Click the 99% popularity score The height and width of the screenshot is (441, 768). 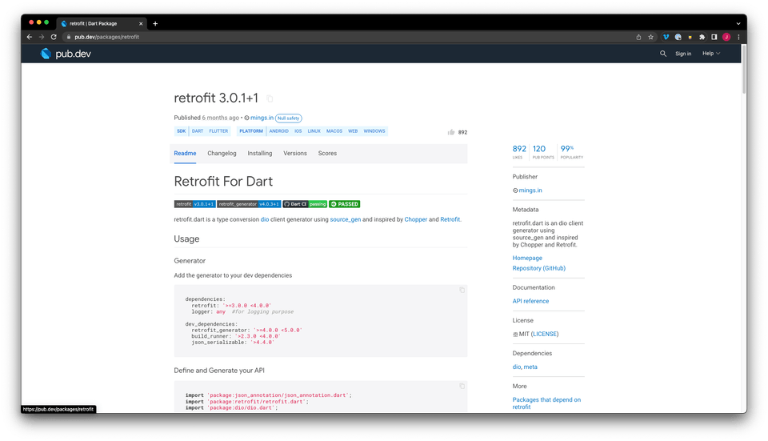tap(571, 151)
